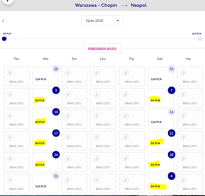Screen dimensions: 205x196
Task: Click the Nie weekday header
Action: [x=188, y=59]
